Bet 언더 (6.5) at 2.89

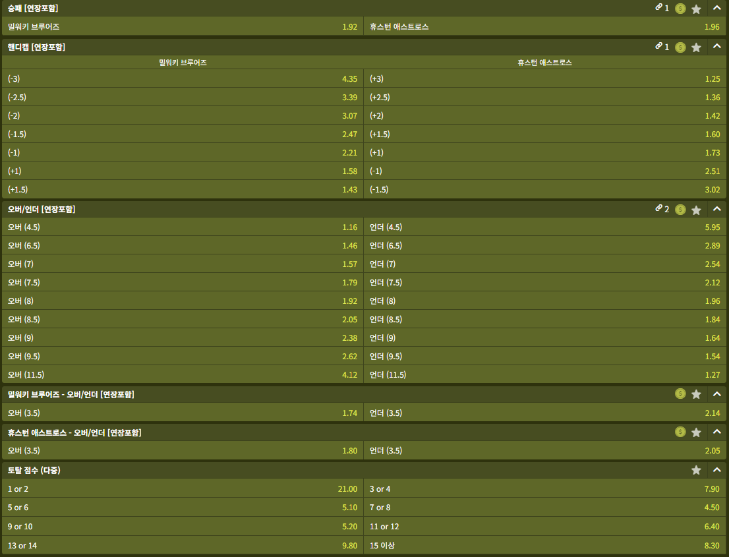pos(545,245)
